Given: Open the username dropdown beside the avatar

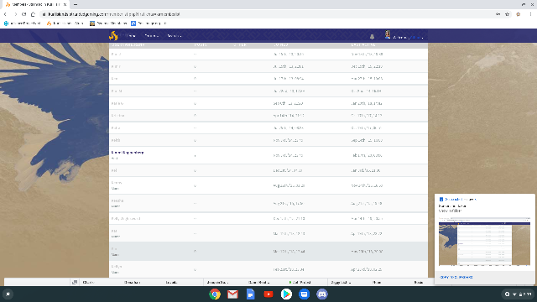Looking at the screenshot, I should pyautogui.click(x=408, y=37).
